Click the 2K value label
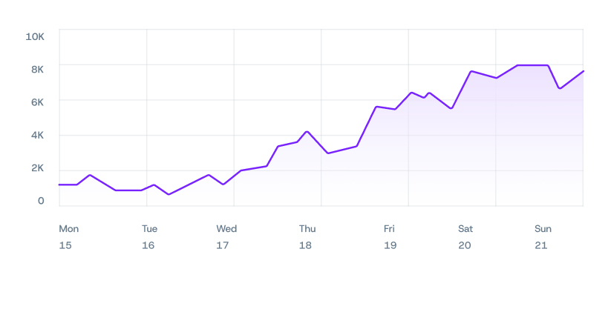 (37, 167)
